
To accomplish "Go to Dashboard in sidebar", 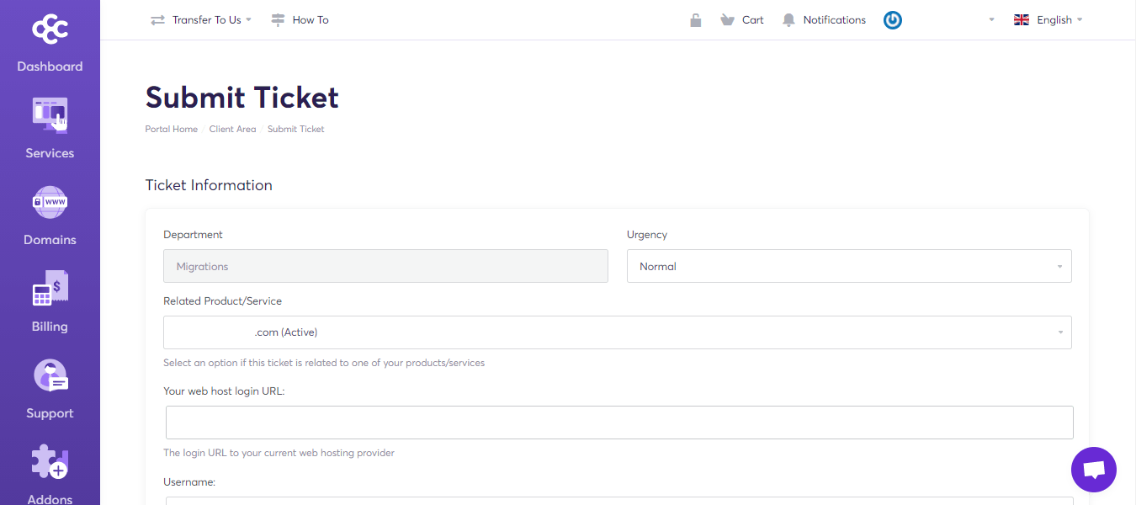I will (x=50, y=66).
